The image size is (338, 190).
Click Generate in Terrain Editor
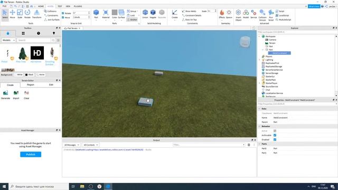pyautogui.click(x=5, y=95)
